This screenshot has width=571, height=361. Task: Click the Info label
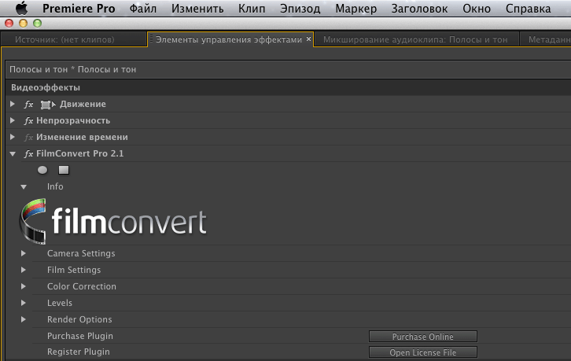point(55,186)
